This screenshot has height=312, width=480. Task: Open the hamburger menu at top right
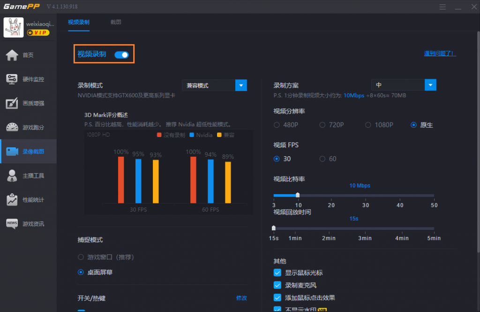click(x=442, y=7)
